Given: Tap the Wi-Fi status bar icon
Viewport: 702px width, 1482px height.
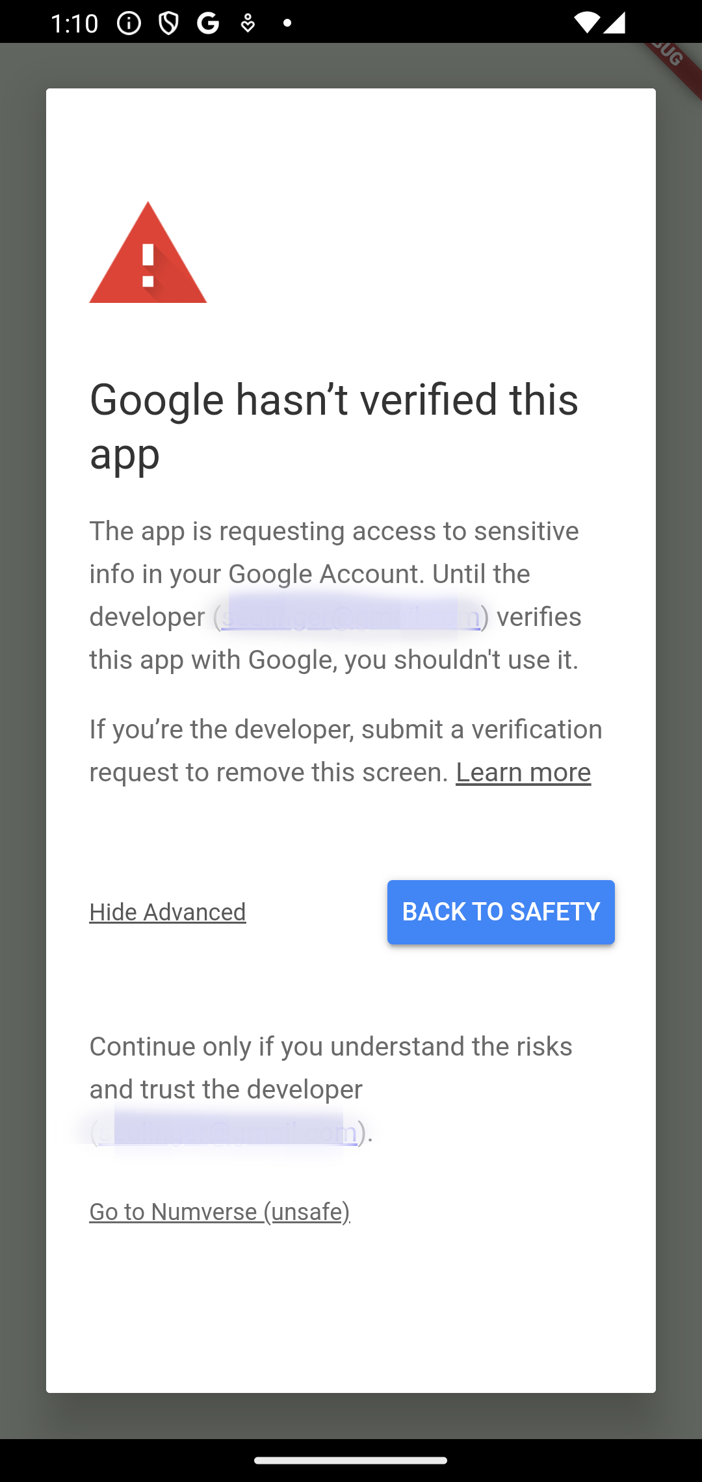Looking at the screenshot, I should click(x=587, y=23).
